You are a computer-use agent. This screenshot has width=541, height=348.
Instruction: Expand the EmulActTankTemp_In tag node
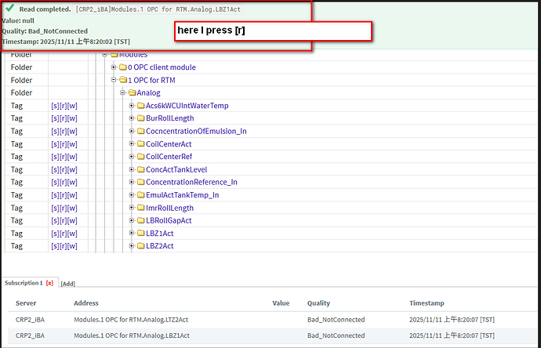[132, 194]
